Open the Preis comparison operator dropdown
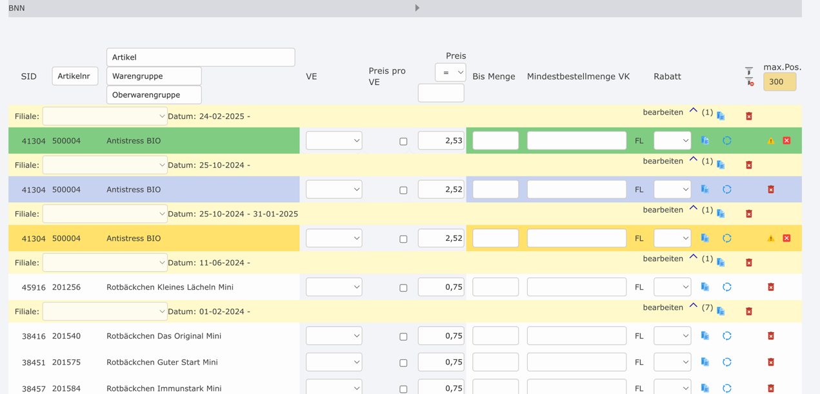 [450, 72]
